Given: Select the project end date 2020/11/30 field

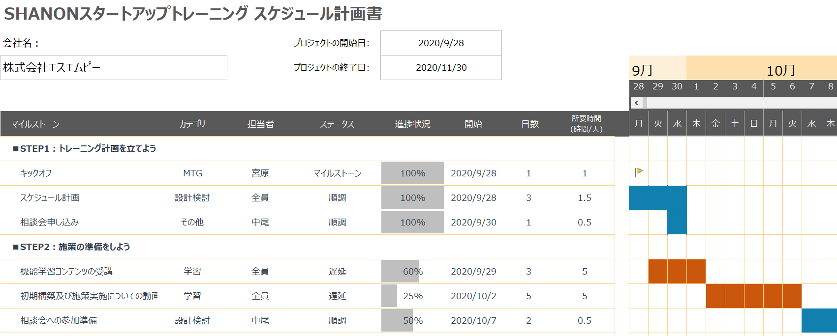Looking at the screenshot, I should (x=441, y=67).
